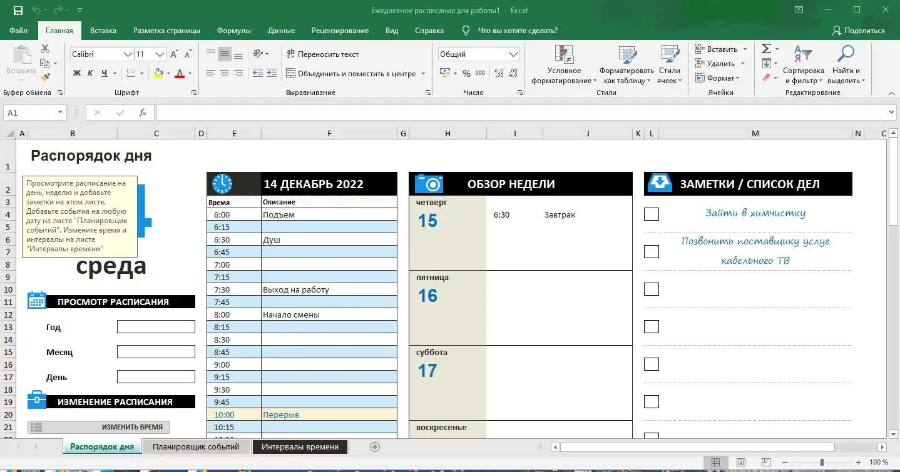Check the box next to Позвонить поставщику услуг
Screen dimensions: 900x472
(652, 251)
